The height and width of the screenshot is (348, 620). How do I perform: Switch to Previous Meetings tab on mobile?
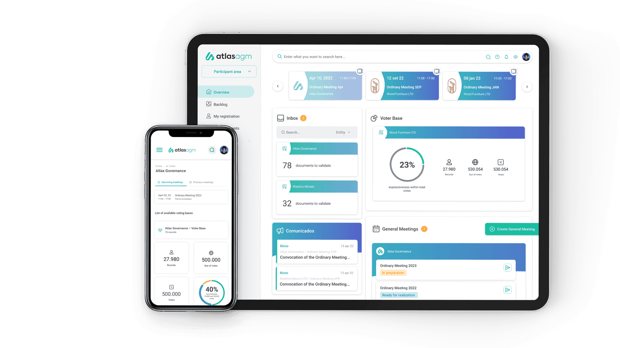pyautogui.click(x=203, y=182)
